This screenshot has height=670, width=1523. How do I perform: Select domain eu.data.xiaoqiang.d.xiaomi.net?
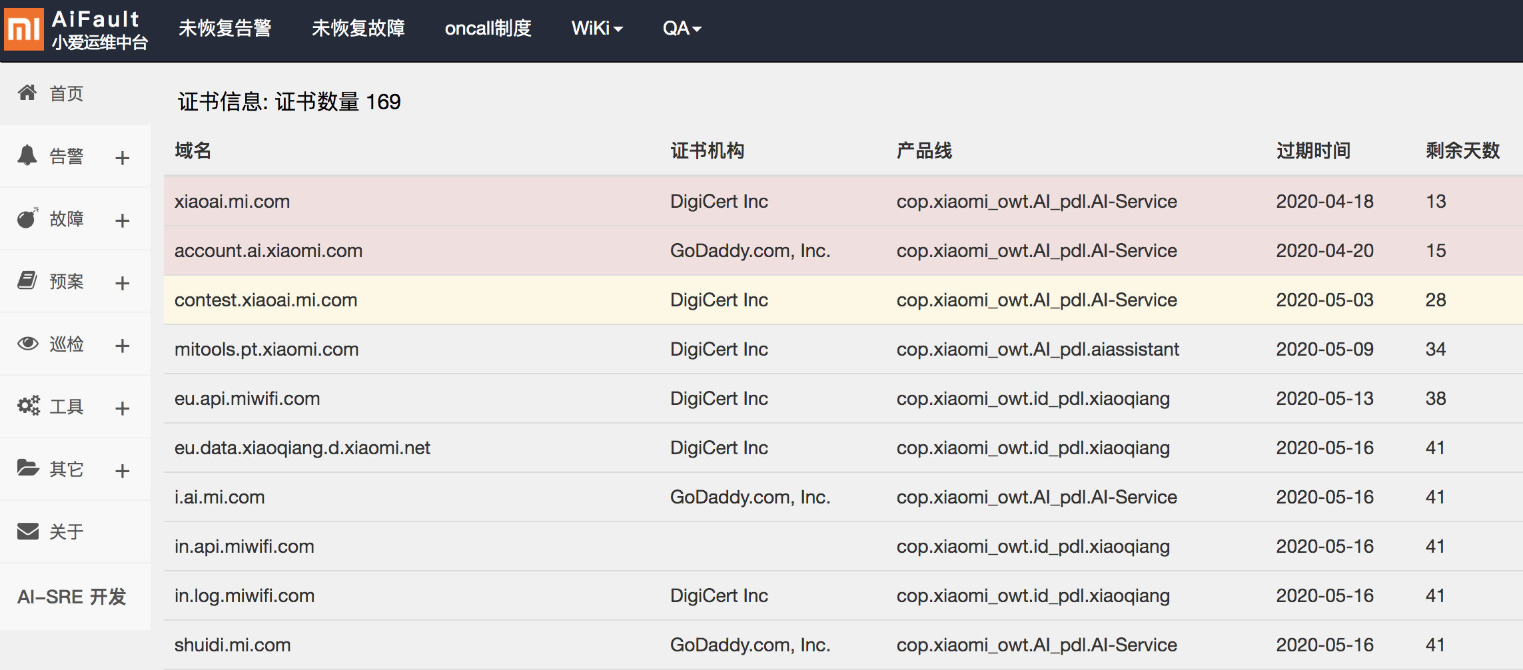point(302,448)
